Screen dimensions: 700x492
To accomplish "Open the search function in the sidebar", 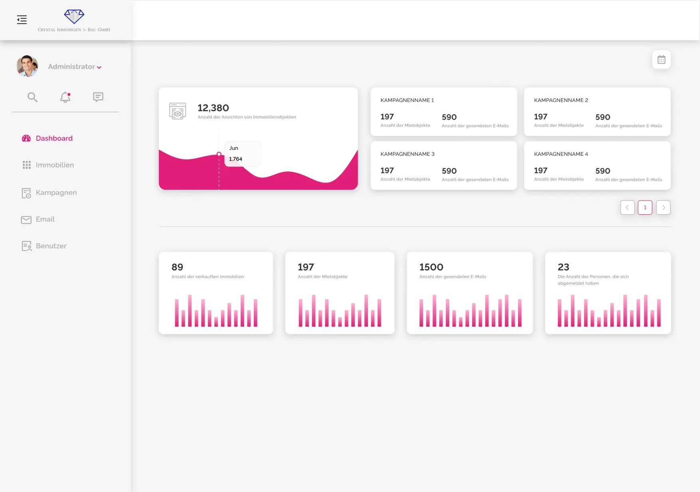I will click(x=33, y=97).
